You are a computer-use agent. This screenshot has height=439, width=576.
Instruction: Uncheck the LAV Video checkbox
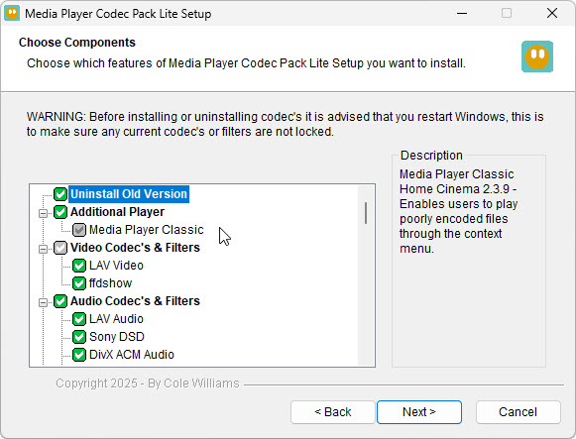(x=79, y=266)
